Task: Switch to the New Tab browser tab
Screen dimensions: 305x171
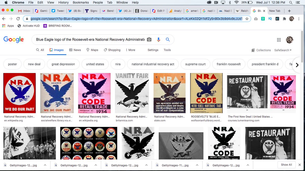Action: [274, 11]
